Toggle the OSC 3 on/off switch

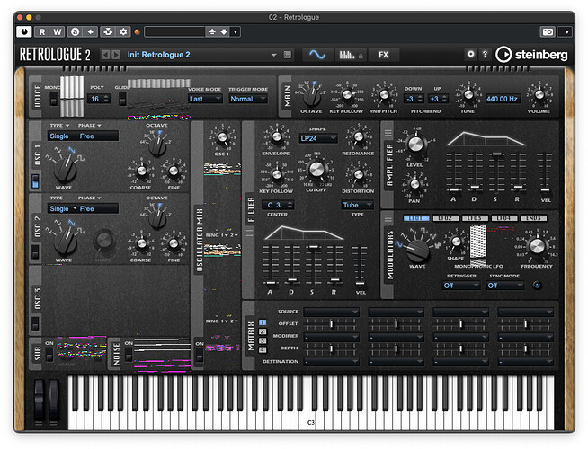click(x=35, y=324)
